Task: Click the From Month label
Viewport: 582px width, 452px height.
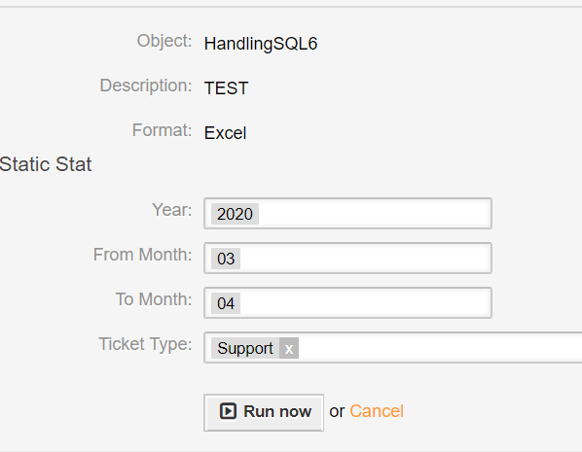Action: point(142,255)
